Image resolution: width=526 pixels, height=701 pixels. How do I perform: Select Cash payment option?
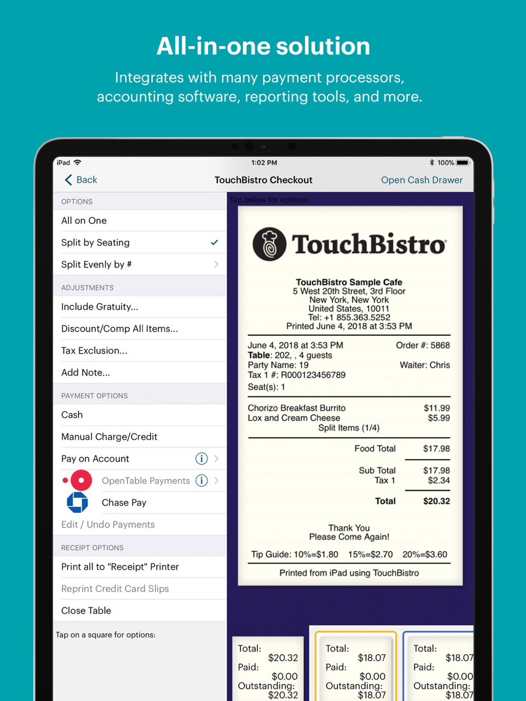(x=140, y=415)
